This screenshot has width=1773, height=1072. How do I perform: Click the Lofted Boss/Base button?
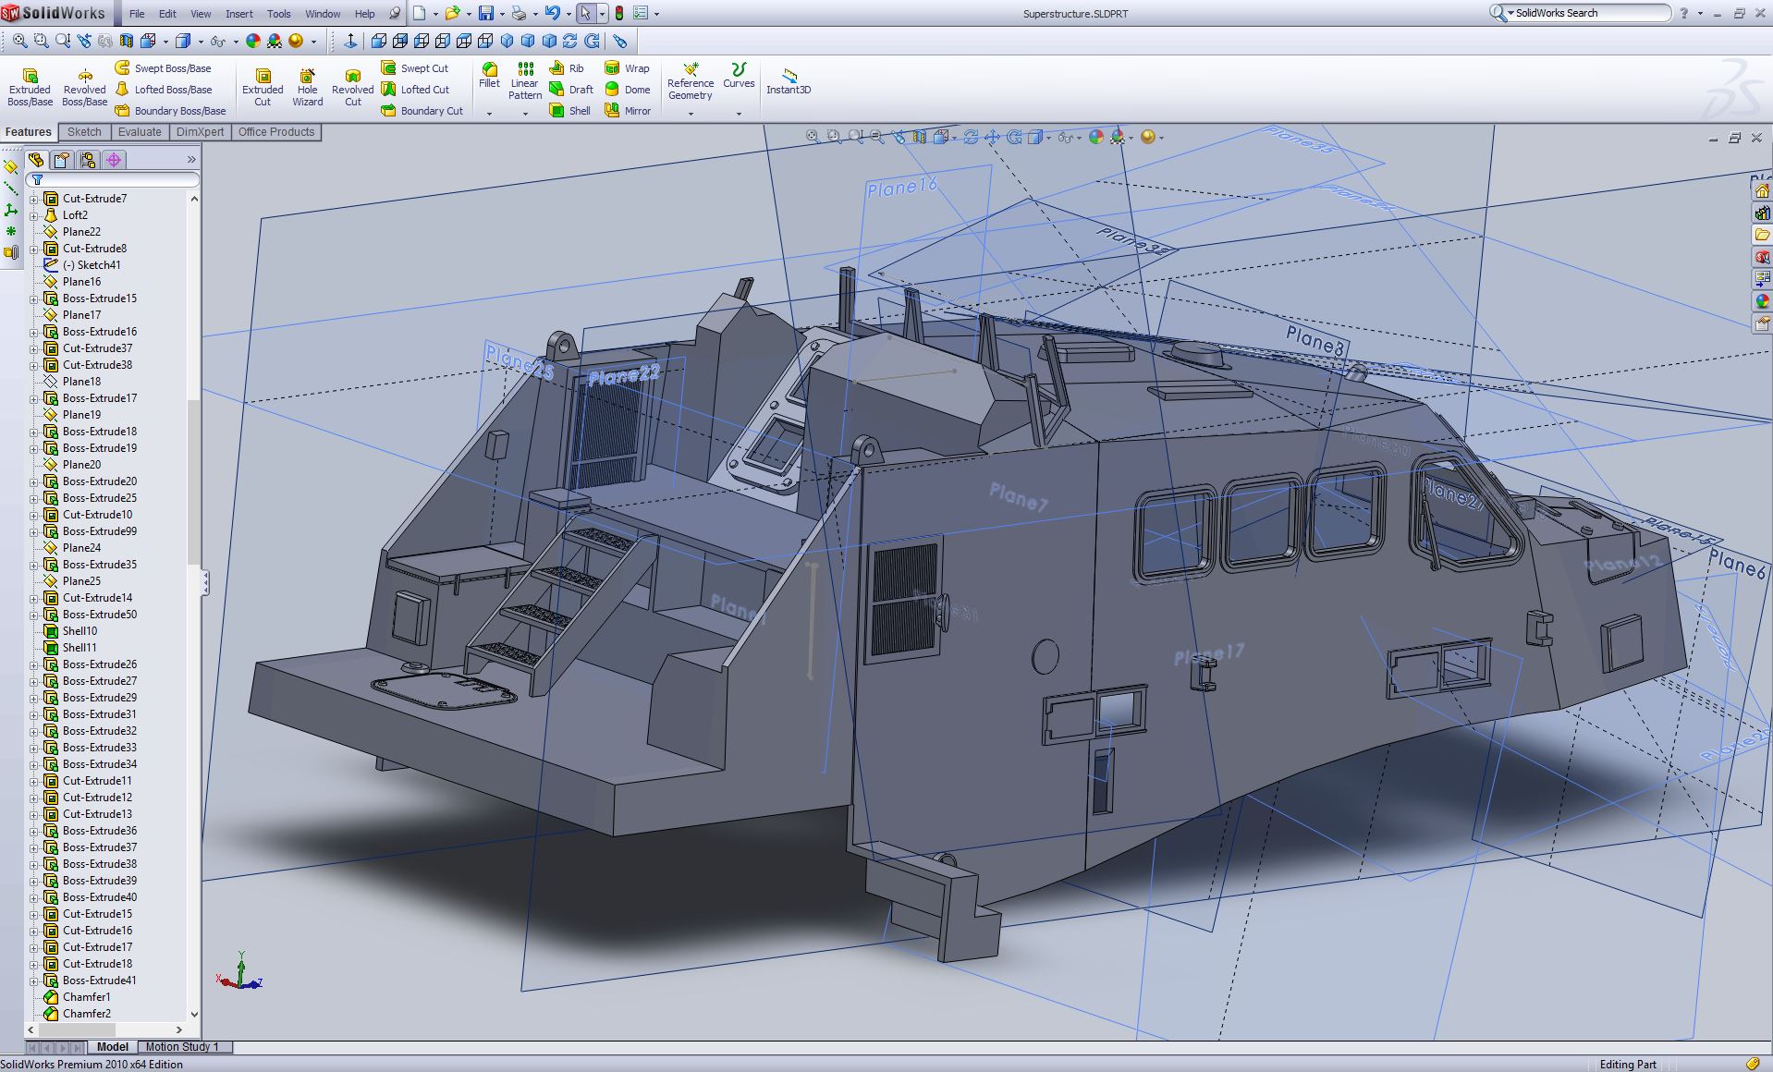pos(164,90)
